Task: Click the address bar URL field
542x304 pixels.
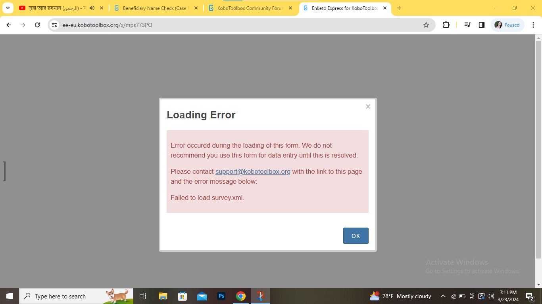Action: [x=238, y=25]
